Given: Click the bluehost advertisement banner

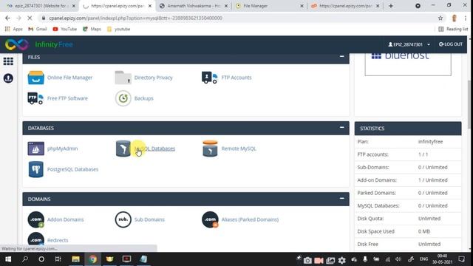Looking at the screenshot, I should pyautogui.click(x=408, y=64).
